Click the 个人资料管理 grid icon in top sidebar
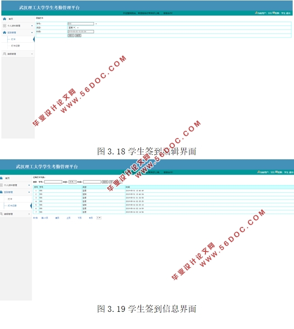The height and width of the screenshot is (329, 294). pos(5,26)
